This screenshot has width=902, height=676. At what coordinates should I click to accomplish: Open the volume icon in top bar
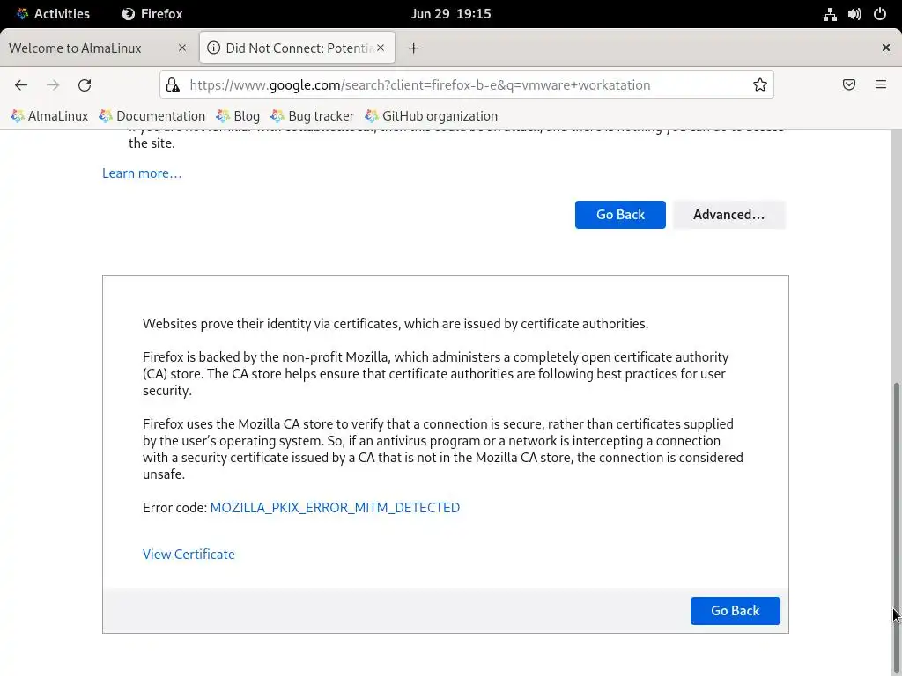(x=854, y=14)
